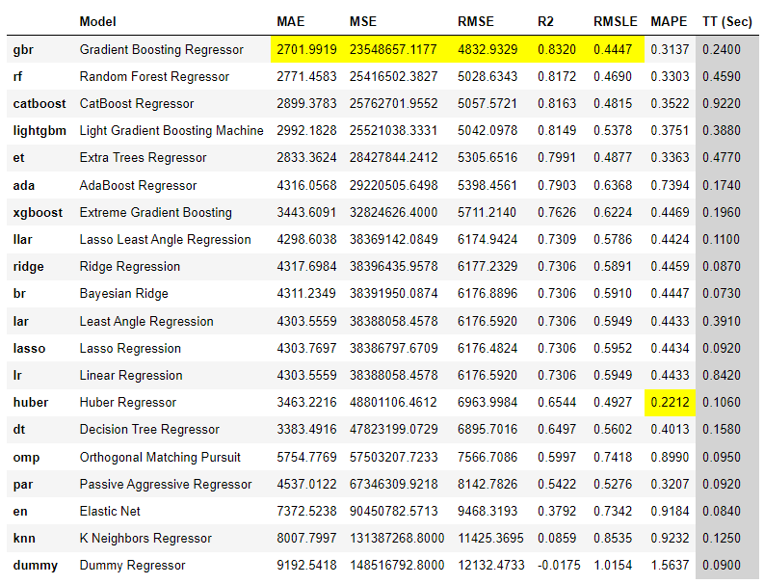Click Decision Tree R2 value 0.6497
Image resolution: width=764 pixels, height=584 pixels.
557,430
